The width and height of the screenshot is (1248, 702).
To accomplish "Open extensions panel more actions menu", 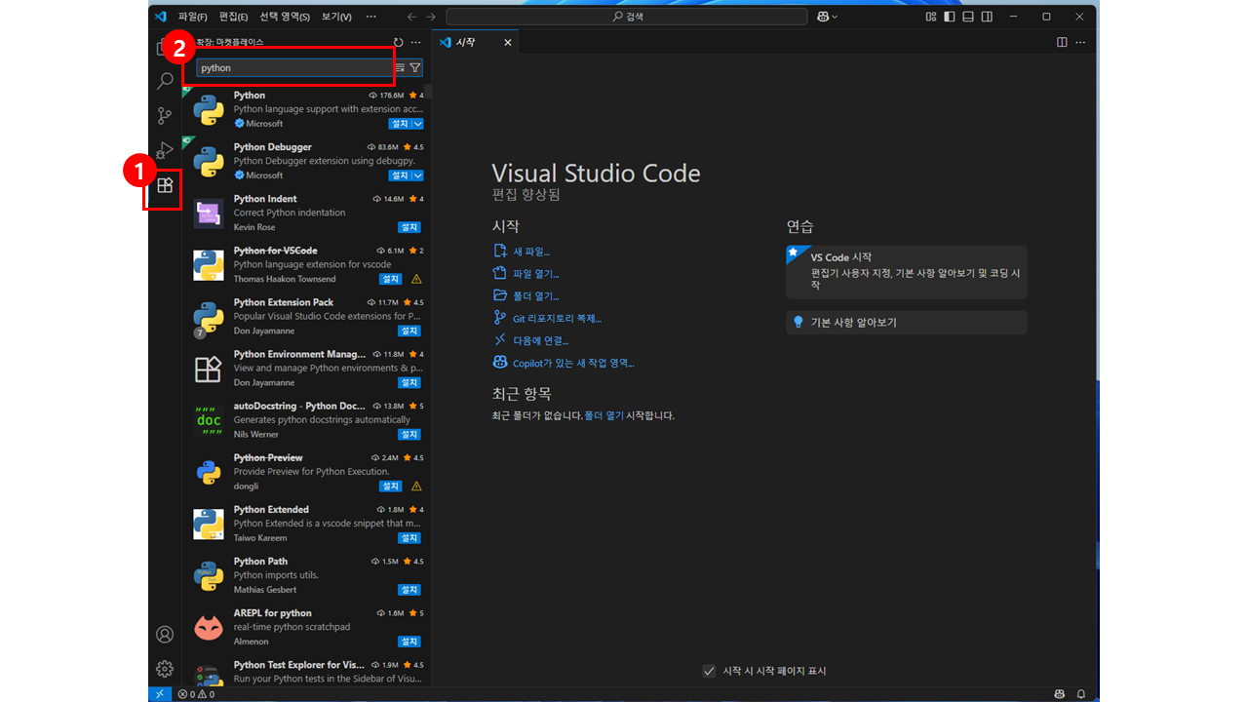I will (415, 43).
